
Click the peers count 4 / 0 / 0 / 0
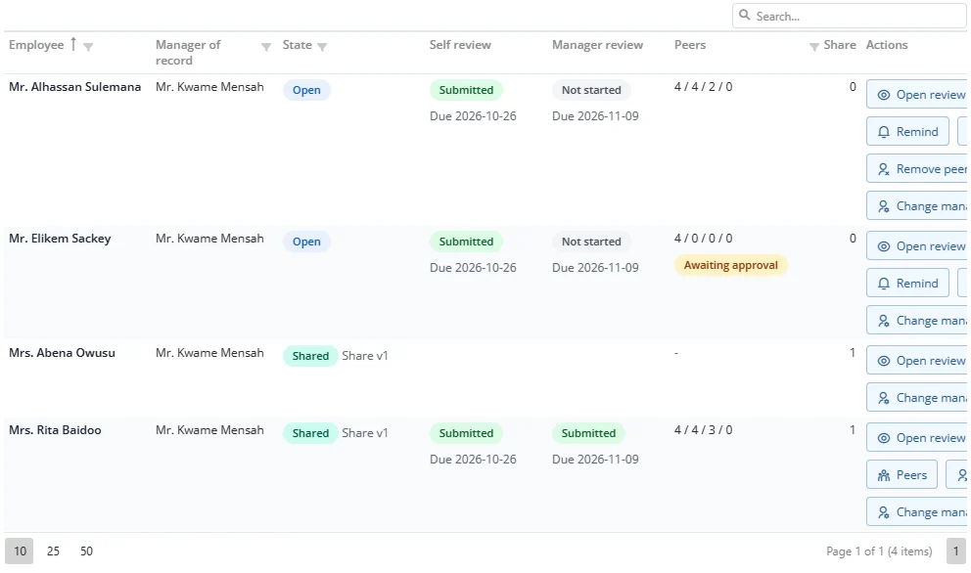(x=704, y=239)
